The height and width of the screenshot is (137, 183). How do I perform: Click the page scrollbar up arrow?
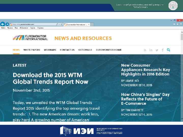(182, 32)
